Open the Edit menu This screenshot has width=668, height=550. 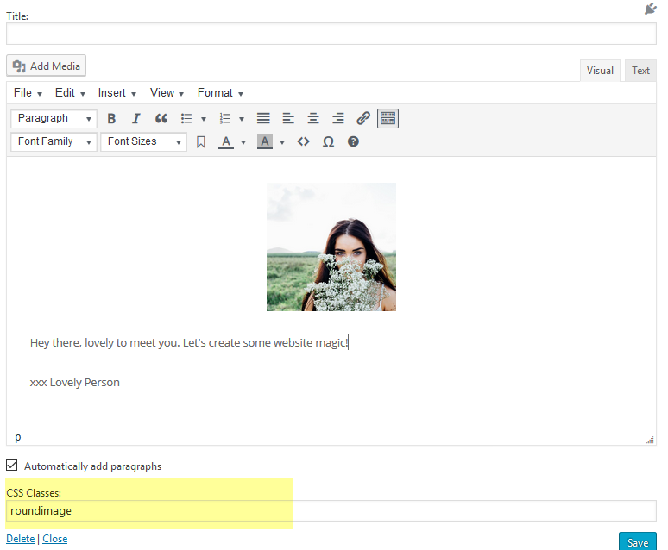pos(70,93)
